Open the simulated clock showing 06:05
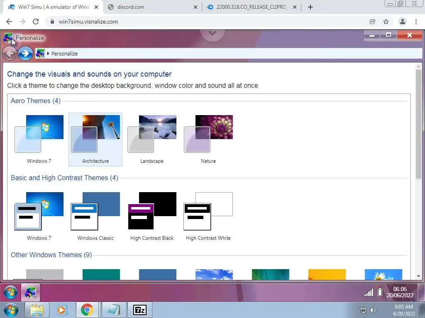 (400, 292)
